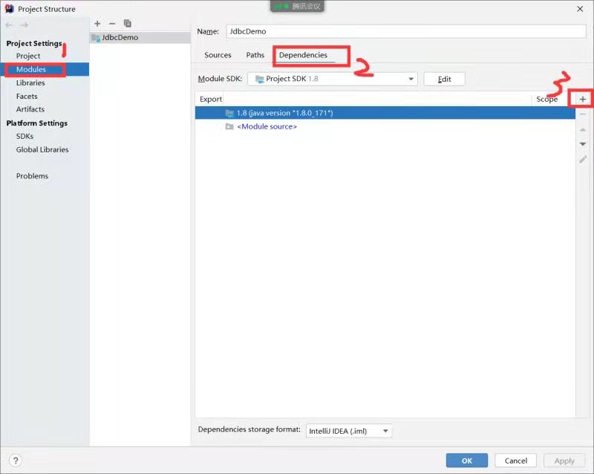Move dependency down arrow

583,144
